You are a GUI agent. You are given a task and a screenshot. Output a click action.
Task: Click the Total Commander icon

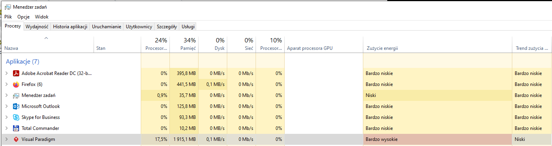[16, 128]
